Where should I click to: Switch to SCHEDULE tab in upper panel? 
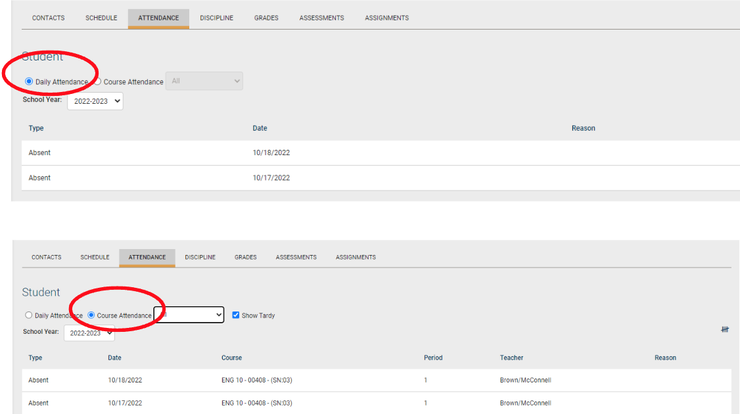(x=101, y=18)
